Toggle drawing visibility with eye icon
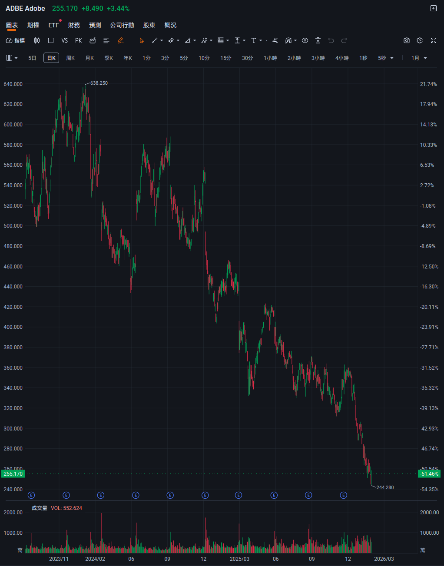The height and width of the screenshot is (566, 444). [x=305, y=40]
